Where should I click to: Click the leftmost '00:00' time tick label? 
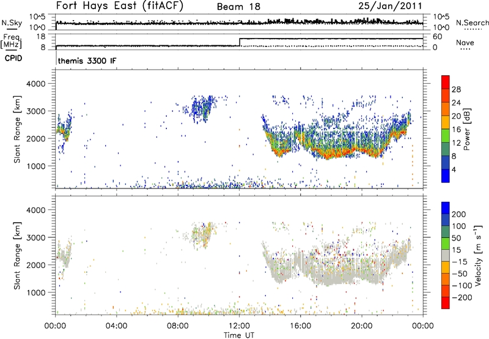(56, 326)
